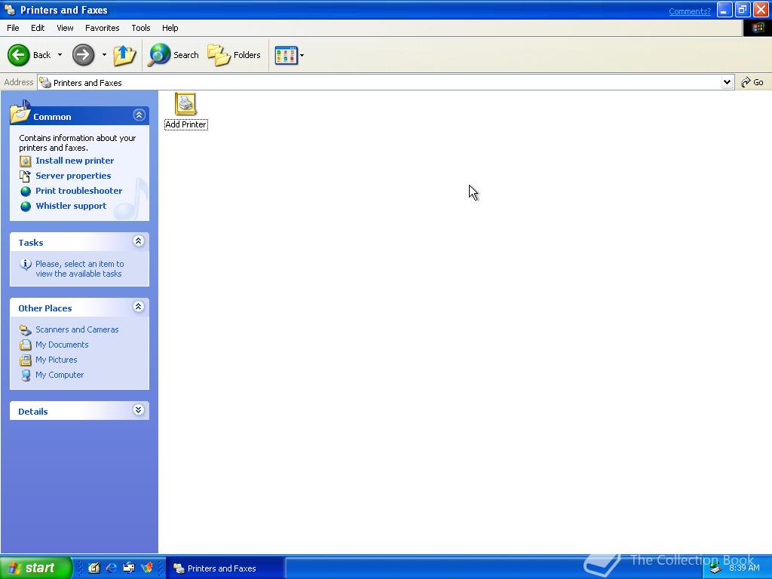Screen dimensions: 772x579
Task: Launch the fourth Quick Launch icon
Action: 147,568
